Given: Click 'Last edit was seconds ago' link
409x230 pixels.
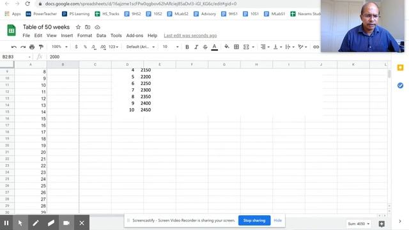Looking at the screenshot, I should [x=190, y=36].
